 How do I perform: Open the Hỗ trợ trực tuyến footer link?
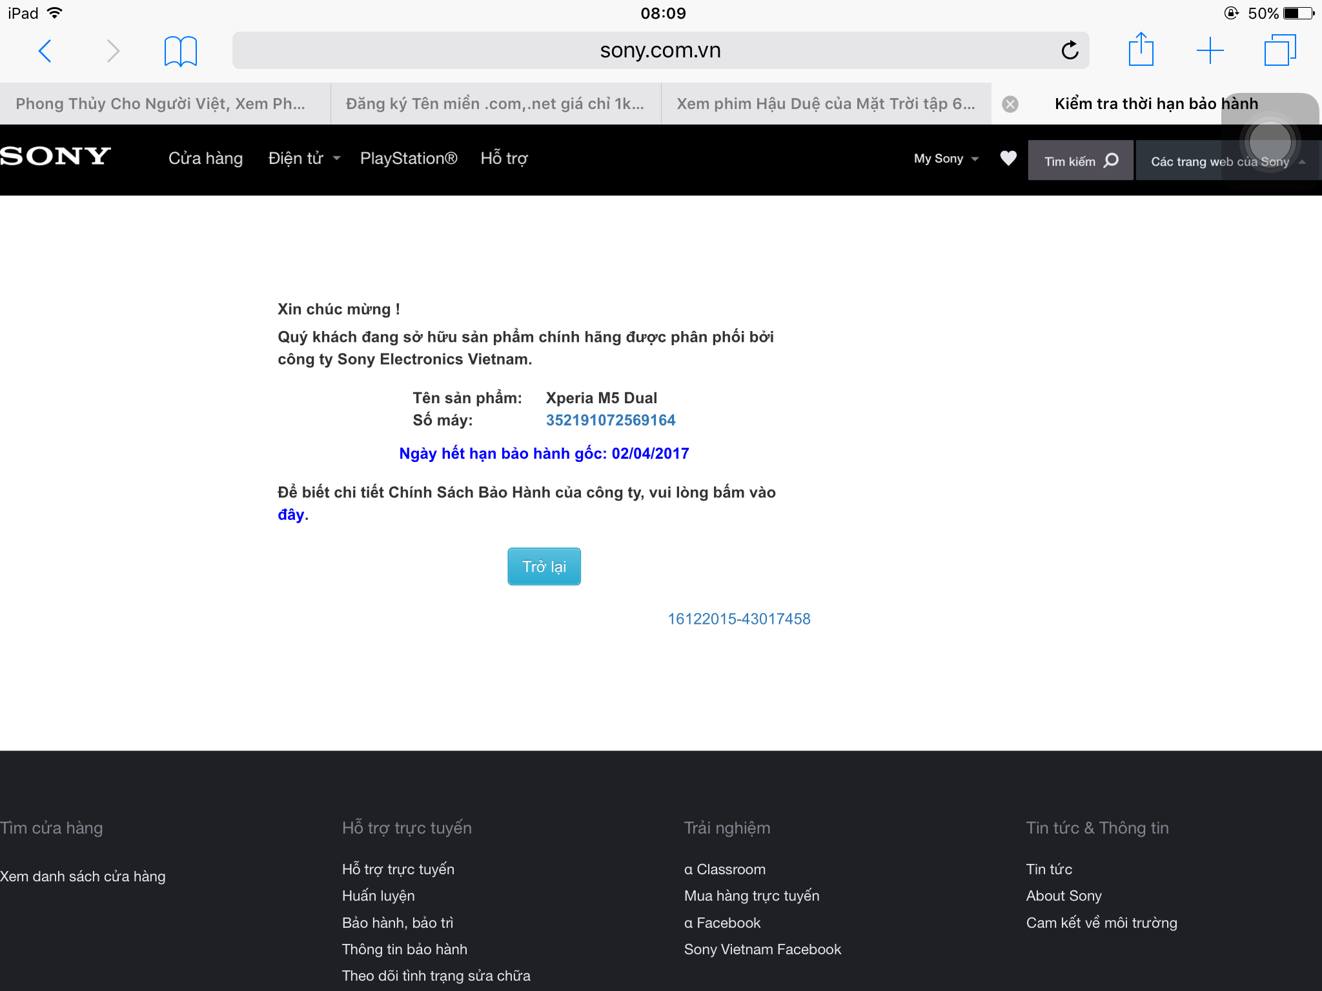tap(398, 869)
